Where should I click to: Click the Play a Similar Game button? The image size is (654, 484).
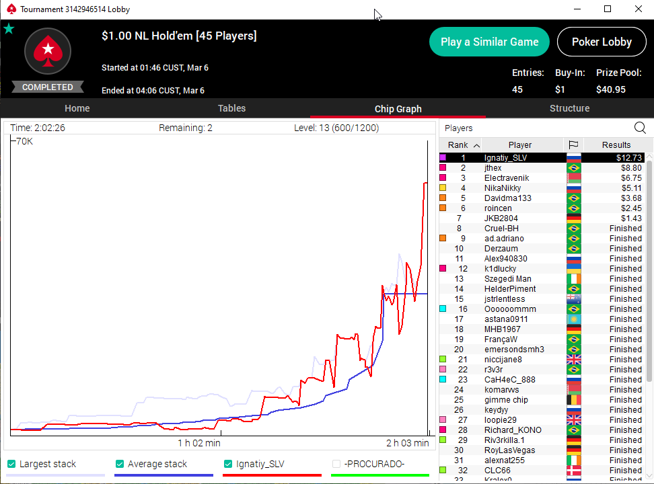coord(489,42)
